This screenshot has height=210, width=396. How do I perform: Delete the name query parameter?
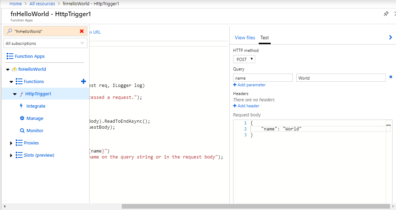391,76
